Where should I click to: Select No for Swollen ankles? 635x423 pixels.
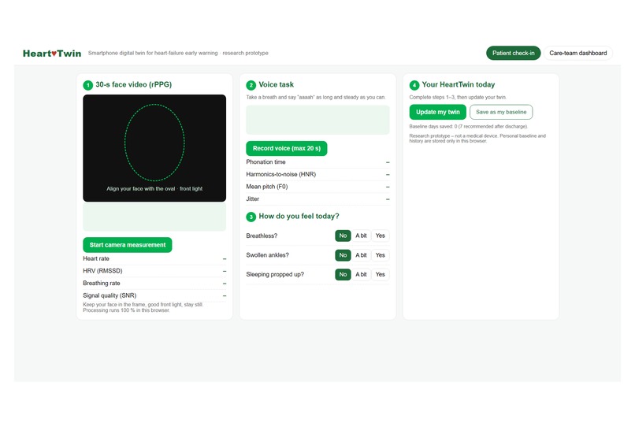343,255
